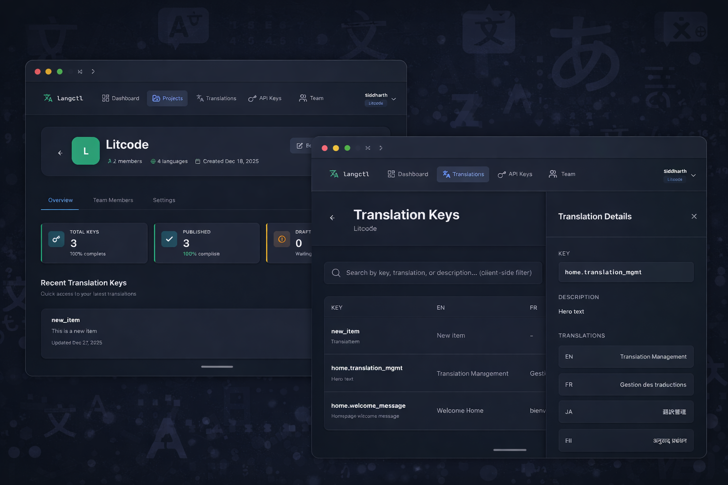Click the search by key input field
This screenshot has width=728, height=485.
(438, 273)
